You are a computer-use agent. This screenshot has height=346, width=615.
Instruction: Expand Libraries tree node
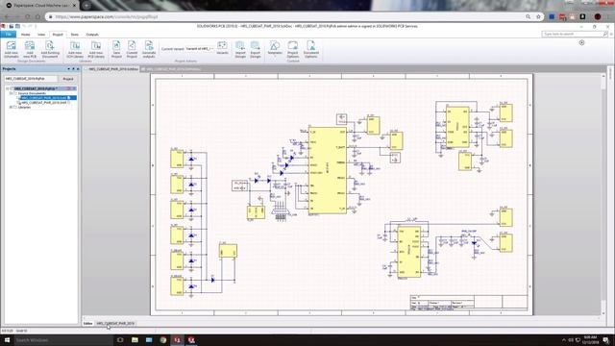tap(11, 107)
